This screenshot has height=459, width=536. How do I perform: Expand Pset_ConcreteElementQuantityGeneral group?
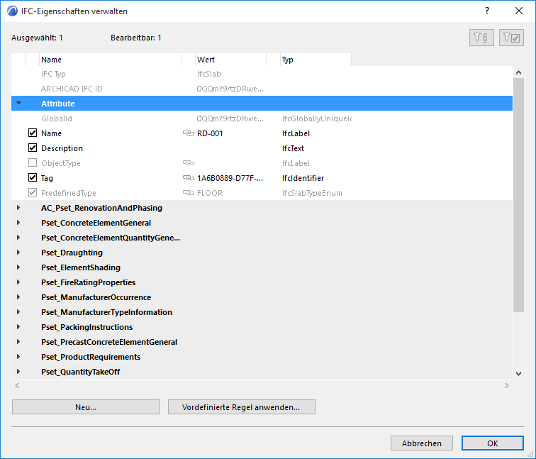[x=18, y=238]
